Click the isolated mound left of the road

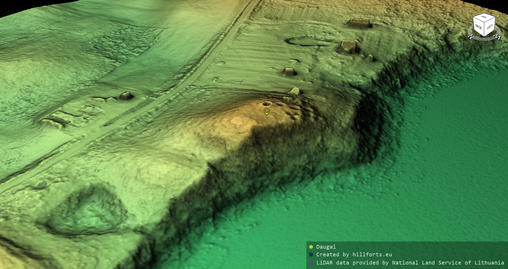(x=126, y=96)
